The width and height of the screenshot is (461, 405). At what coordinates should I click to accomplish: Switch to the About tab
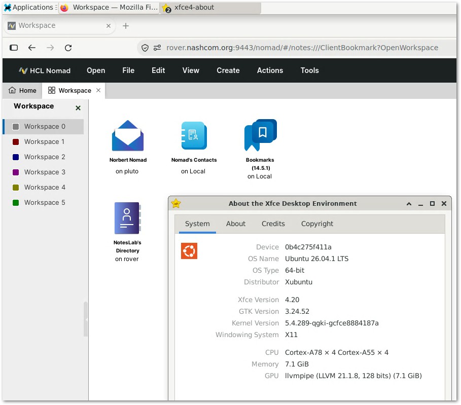236,224
